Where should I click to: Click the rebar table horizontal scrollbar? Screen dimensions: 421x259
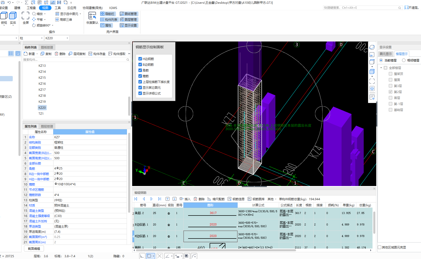(x=215, y=250)
